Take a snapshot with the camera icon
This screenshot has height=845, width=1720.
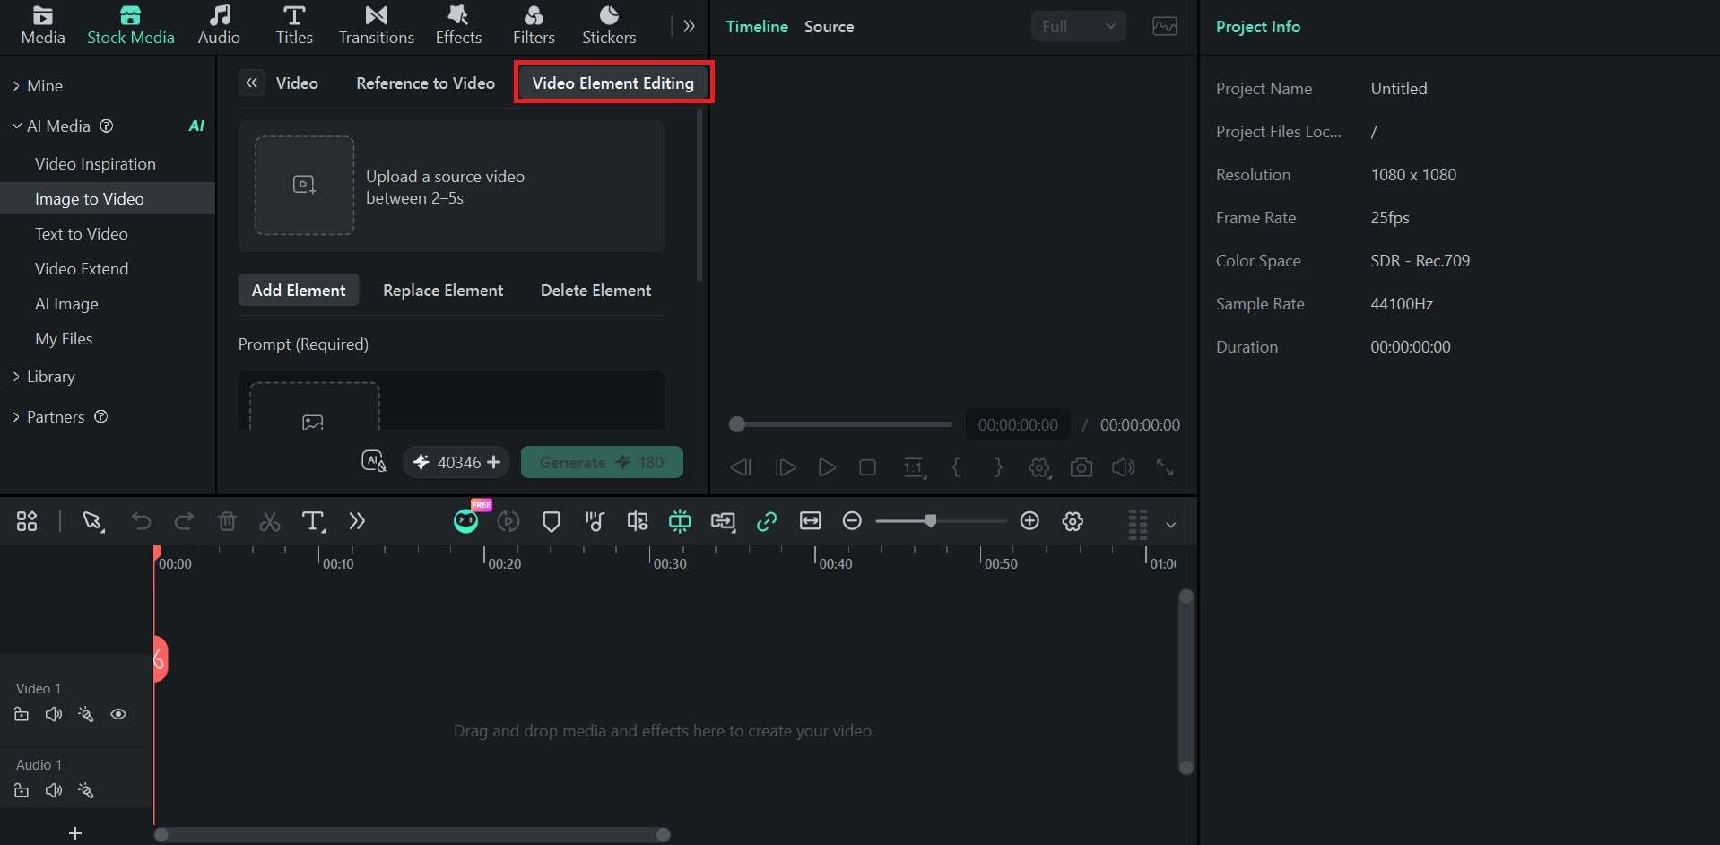(1082, 467)
